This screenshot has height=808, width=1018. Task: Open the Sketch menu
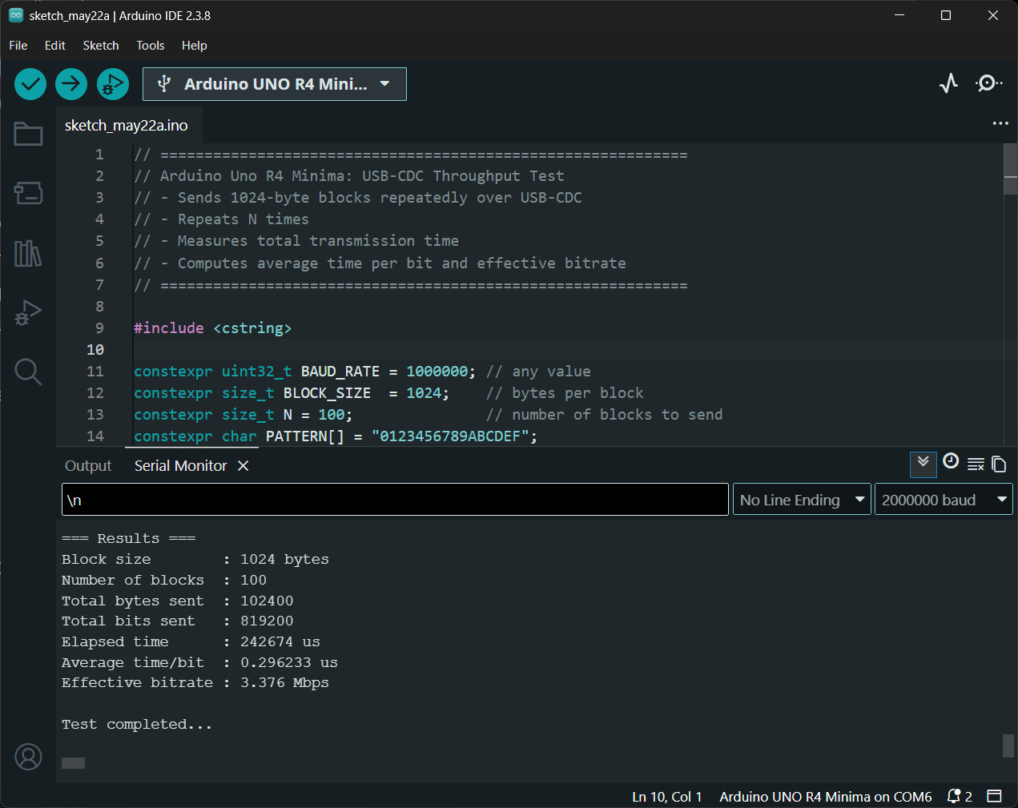[x=101, y=46]
